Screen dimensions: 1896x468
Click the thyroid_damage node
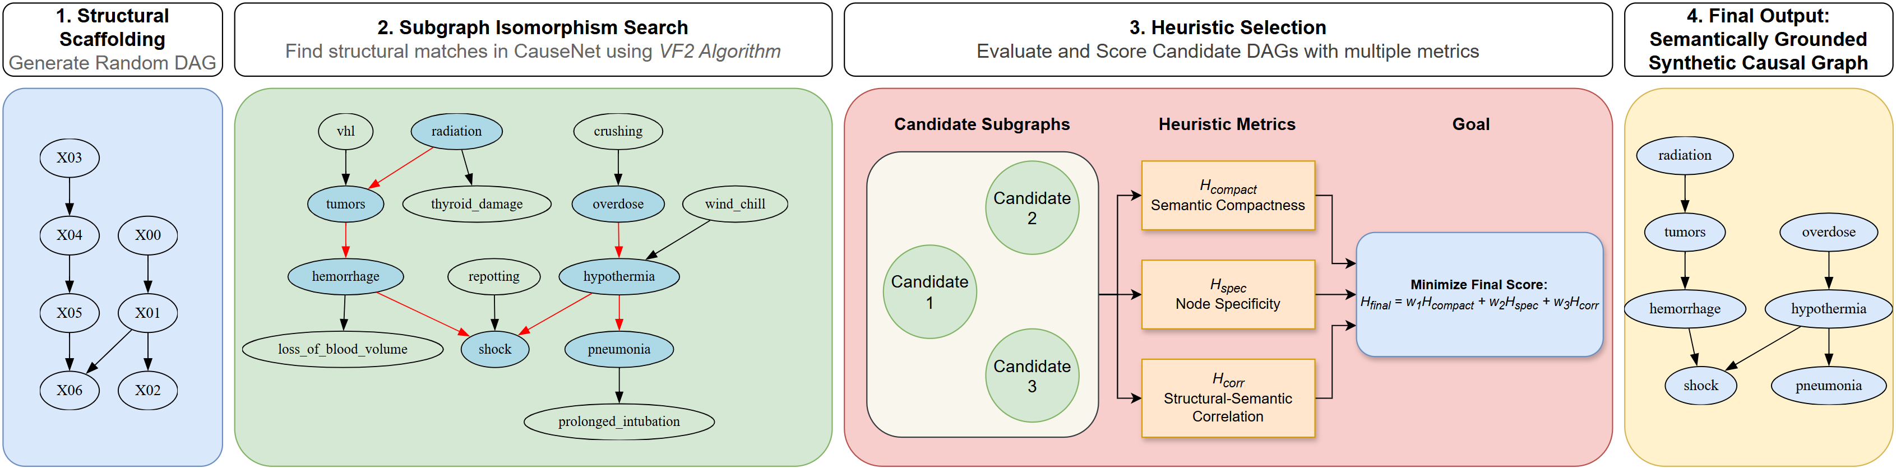[476, 204]
